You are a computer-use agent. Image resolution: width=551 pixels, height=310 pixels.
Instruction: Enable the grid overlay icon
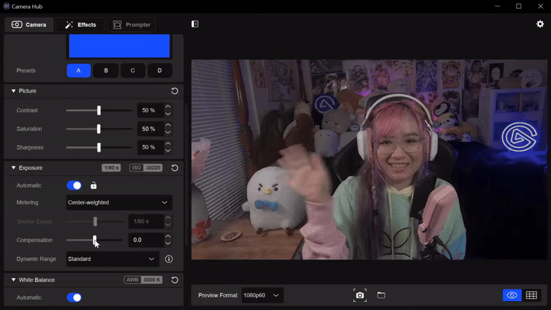[x=531, y=296]
